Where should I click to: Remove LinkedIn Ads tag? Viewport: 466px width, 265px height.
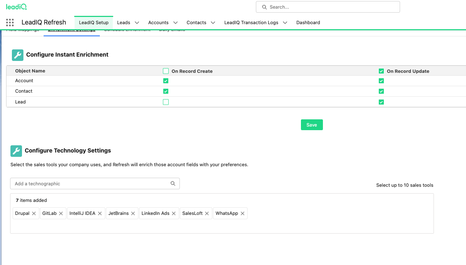coord(174,213)
